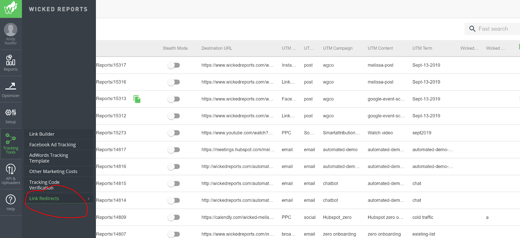The width and height of the screenshot is (520, 238).
Task: Toggle Stealth Mode for Reports/14815
Action: tap(174, 183)
